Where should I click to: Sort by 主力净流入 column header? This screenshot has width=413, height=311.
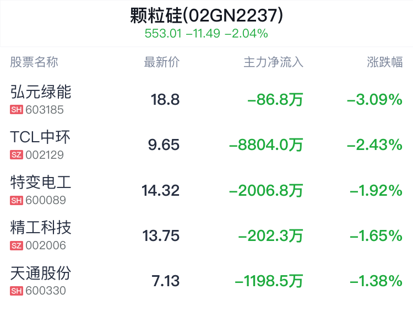(273, 62)
